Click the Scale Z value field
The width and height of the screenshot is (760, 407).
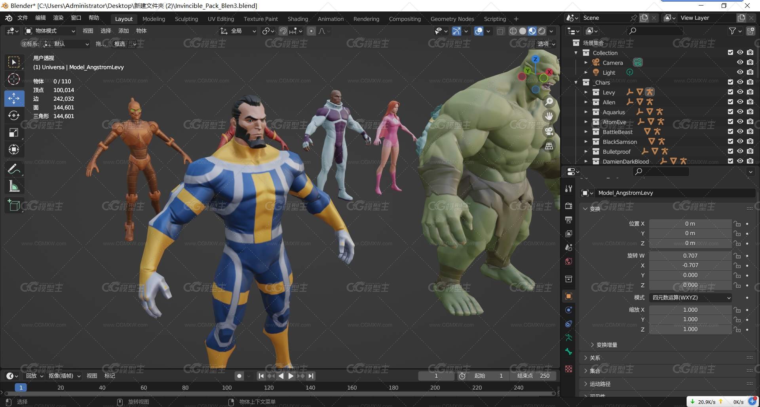coord(690,329)
